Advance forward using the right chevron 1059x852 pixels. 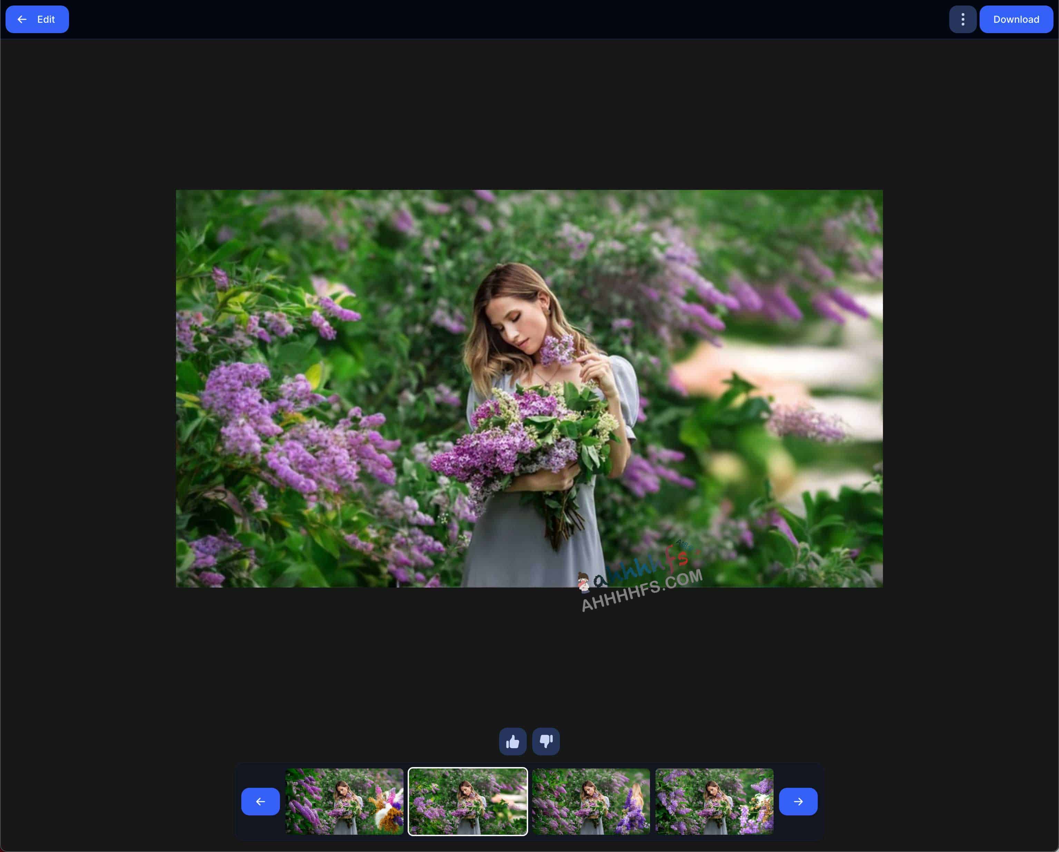coord(797,801)
